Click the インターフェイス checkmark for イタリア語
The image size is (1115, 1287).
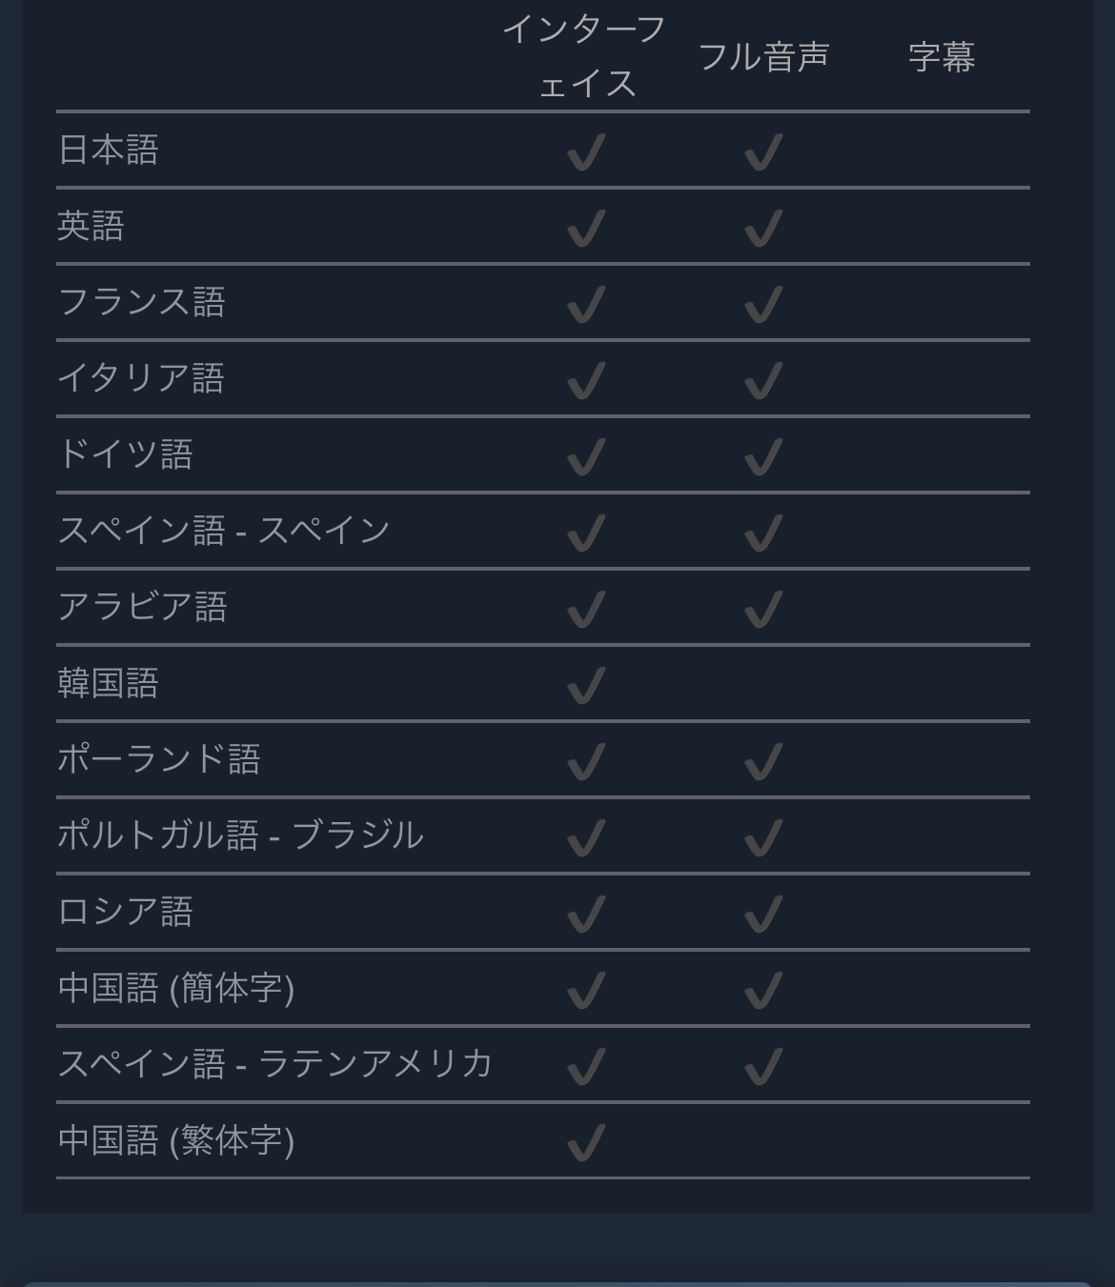click(x=586, y=380)
